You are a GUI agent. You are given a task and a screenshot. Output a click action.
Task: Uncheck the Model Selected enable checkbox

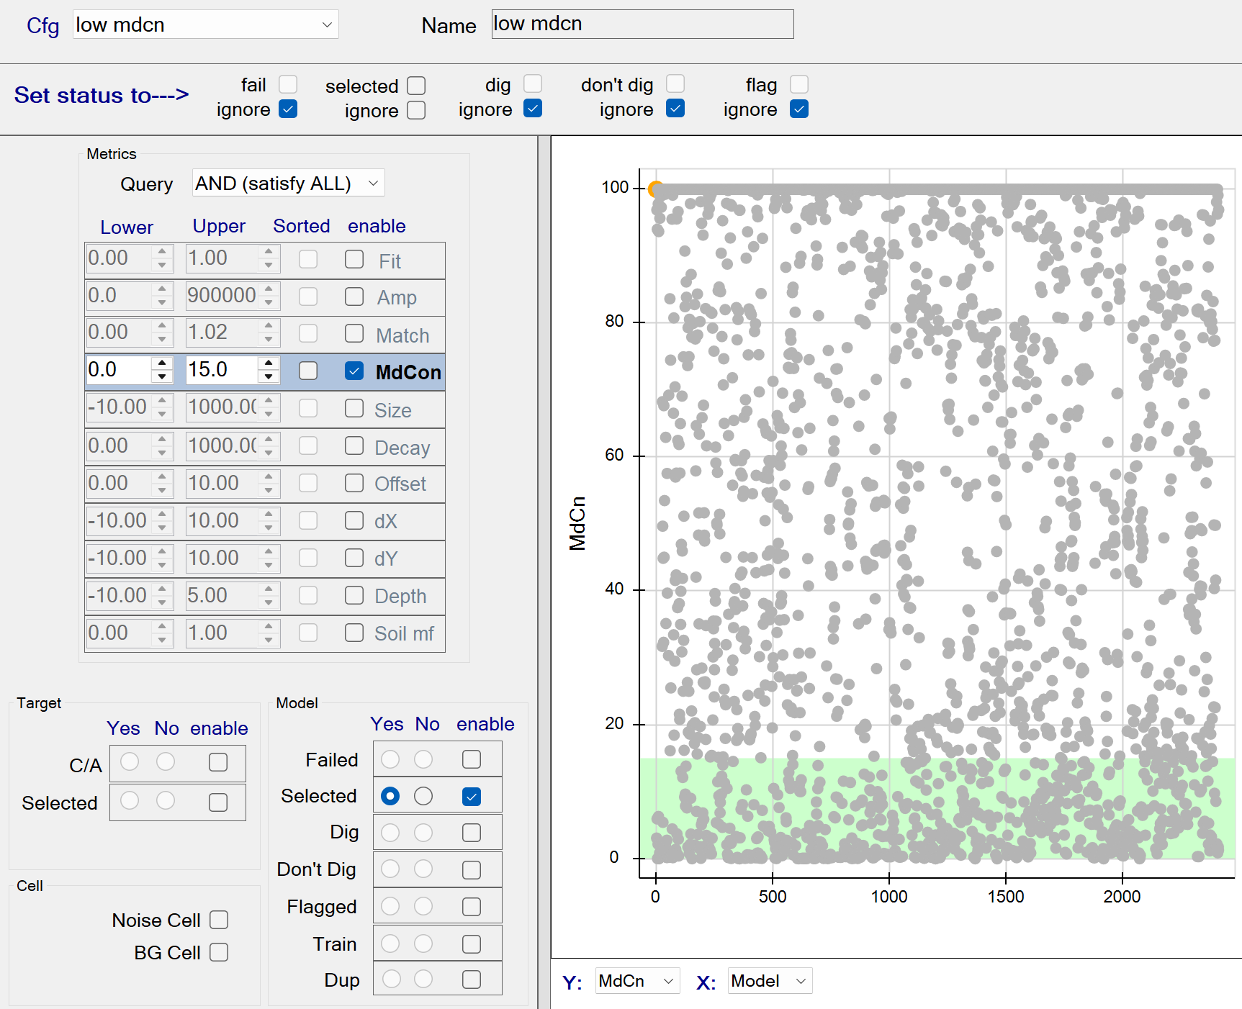tap(472, 797)
